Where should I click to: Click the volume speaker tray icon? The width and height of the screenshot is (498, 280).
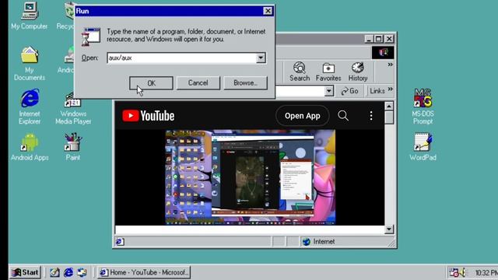point(462,272)
